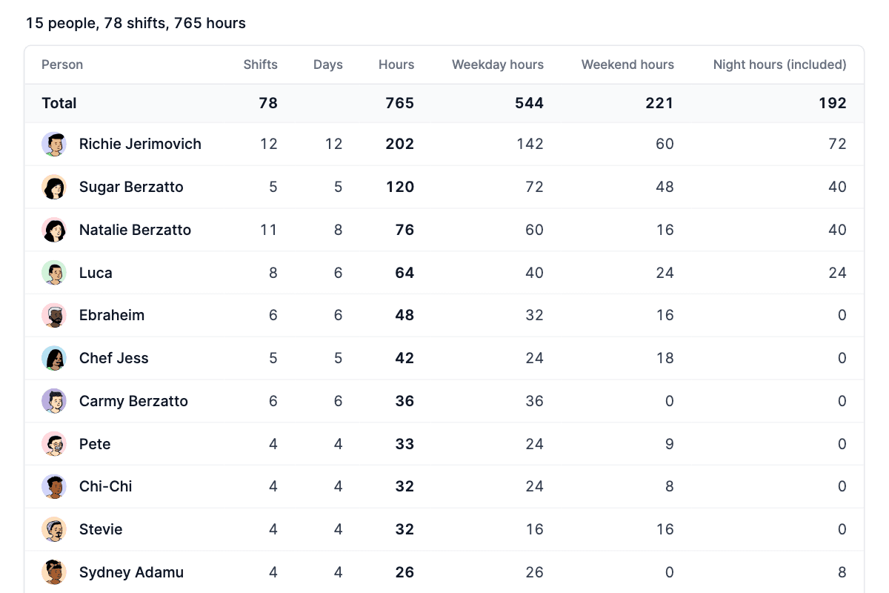Click Sugar Berzatto's 120 hours
Image resolution: width=889 pixels, height=593 pixels.
[400, 187]
